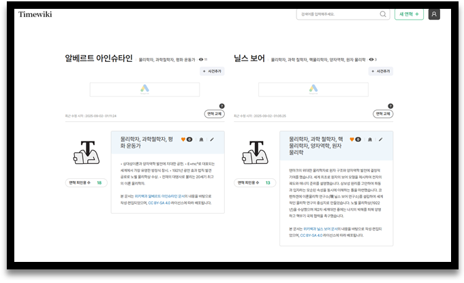Image resolution: width=464 pixels, height=283 pixels.
Task: Add event to Niels Bohr timeline via 사건추가
Action: click(381, 71)
